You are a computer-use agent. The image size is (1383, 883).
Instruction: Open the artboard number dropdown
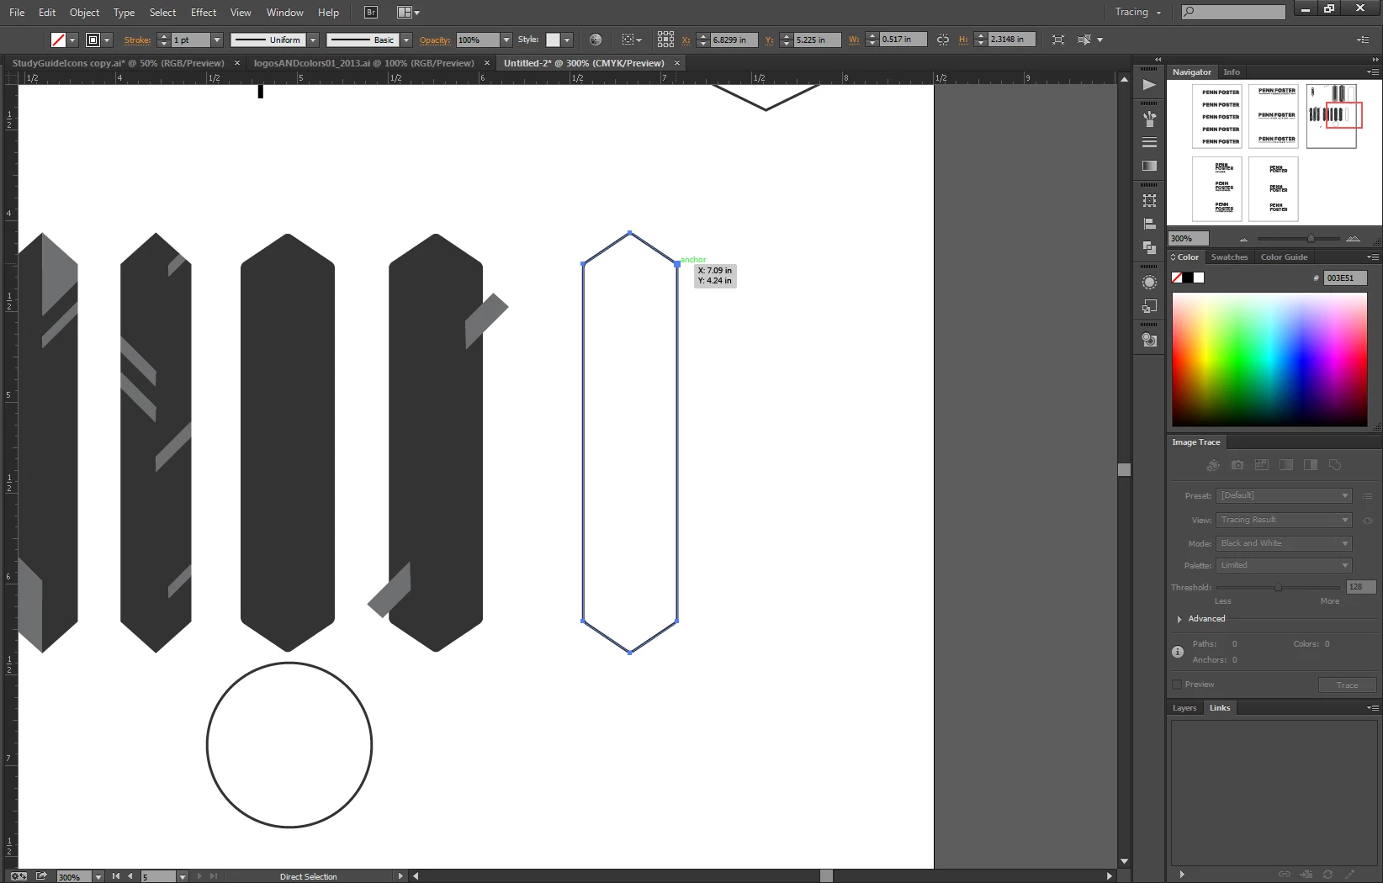[182, 876]
